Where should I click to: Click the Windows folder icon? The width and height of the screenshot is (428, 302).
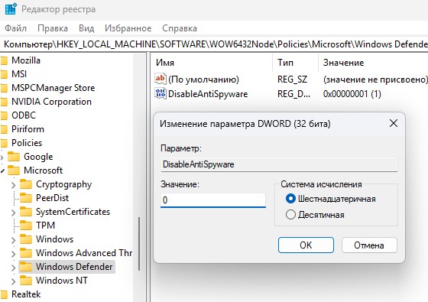[26, 239]
